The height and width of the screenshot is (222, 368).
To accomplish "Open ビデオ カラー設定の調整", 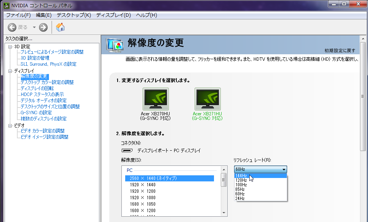I will 42,131.
